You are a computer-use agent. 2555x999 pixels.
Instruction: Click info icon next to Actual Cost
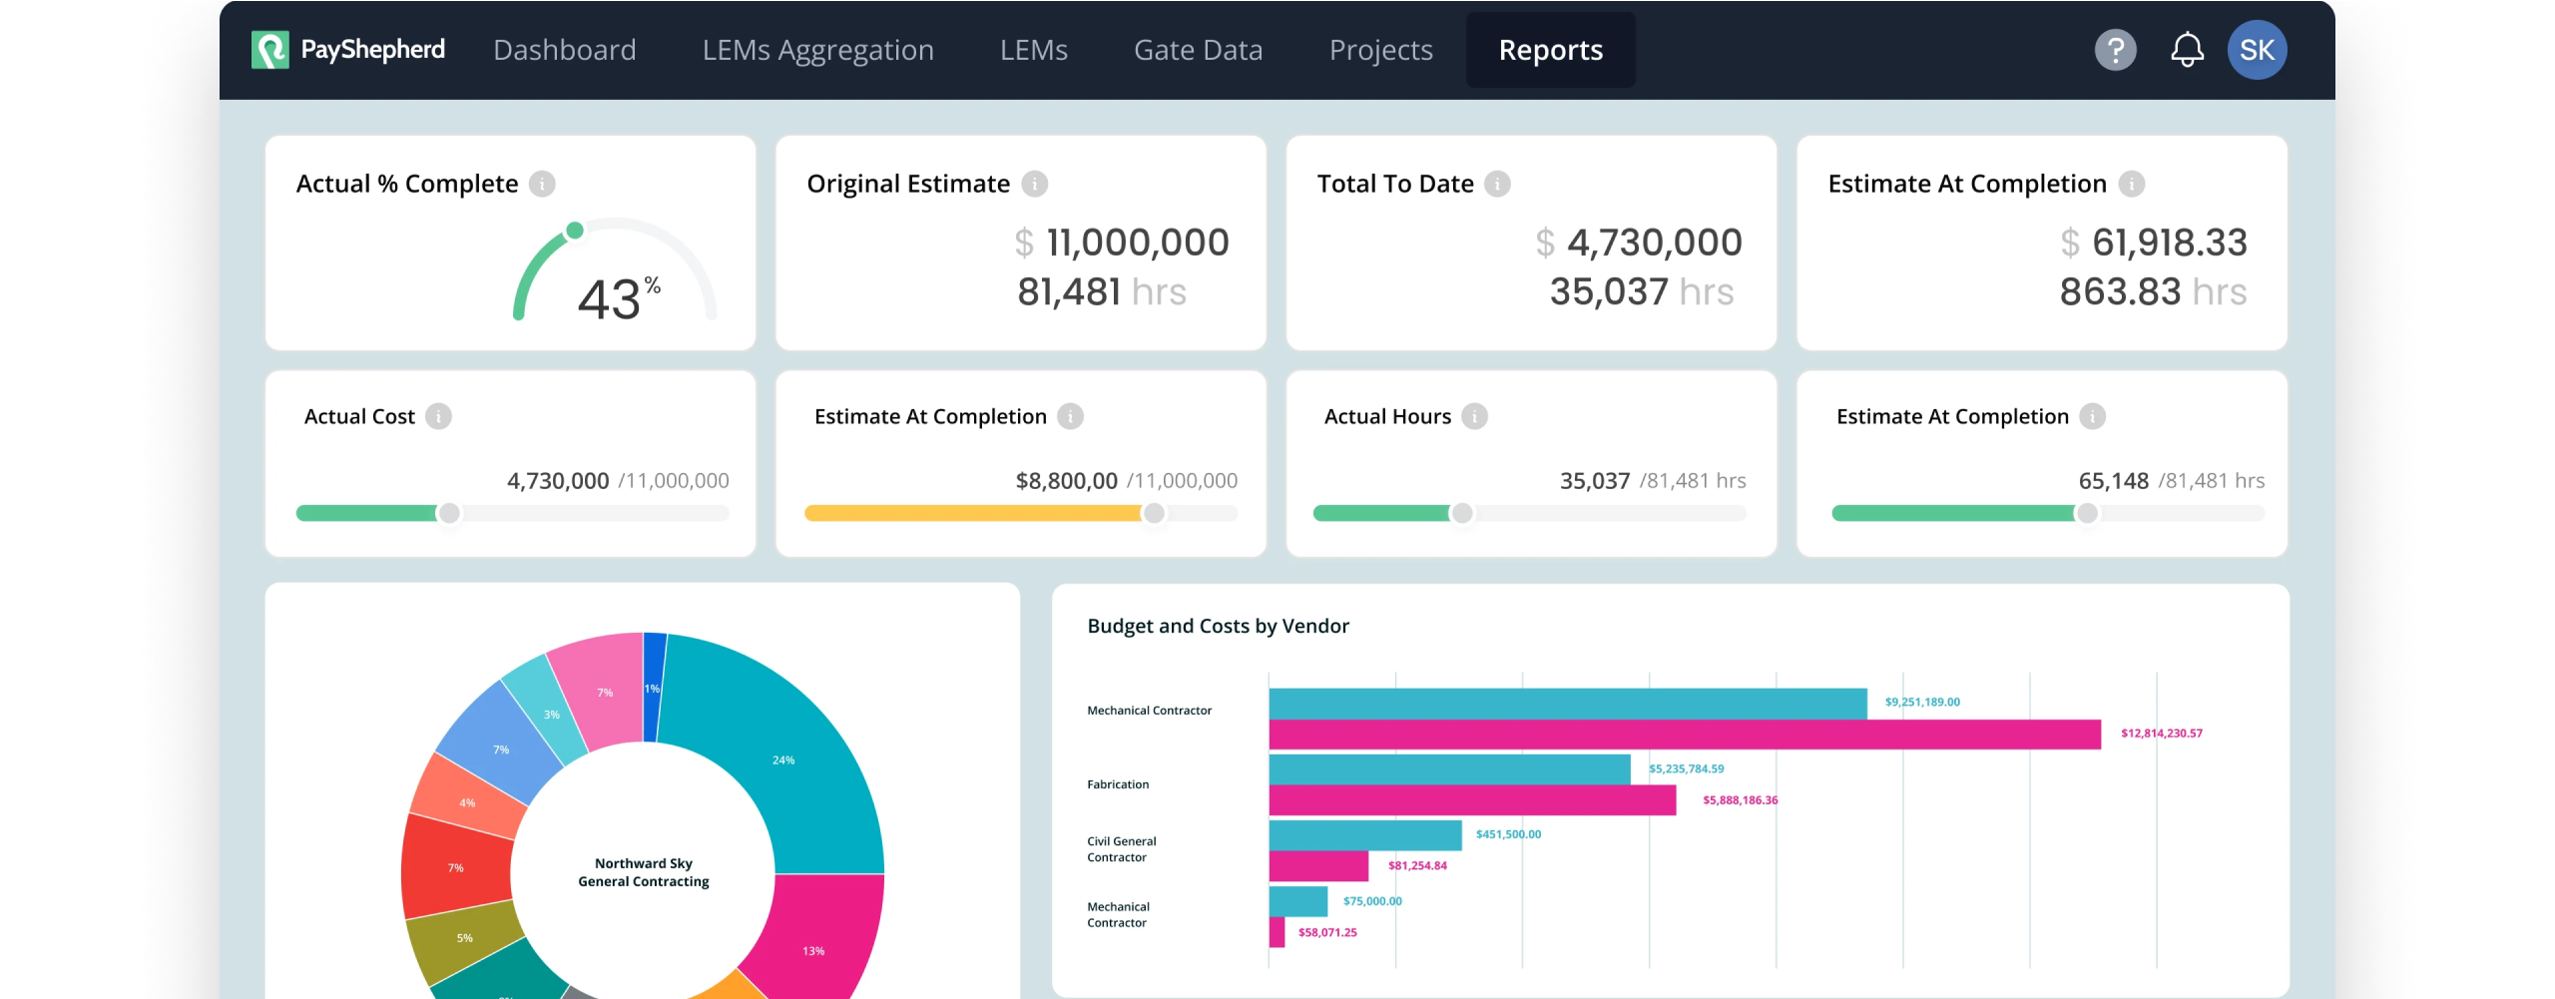click(438, 416)
